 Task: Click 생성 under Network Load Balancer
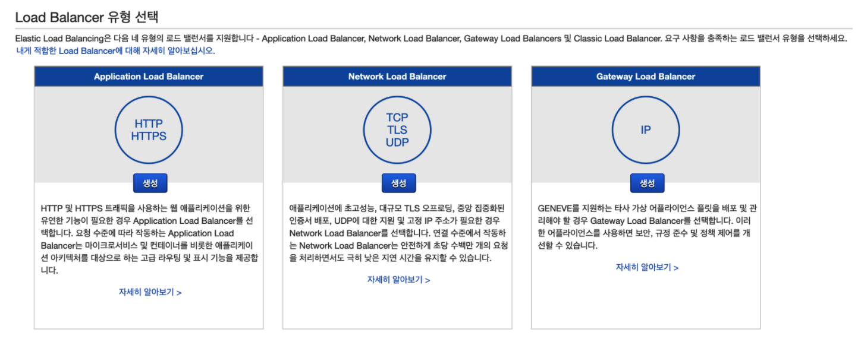click(398, 183)
